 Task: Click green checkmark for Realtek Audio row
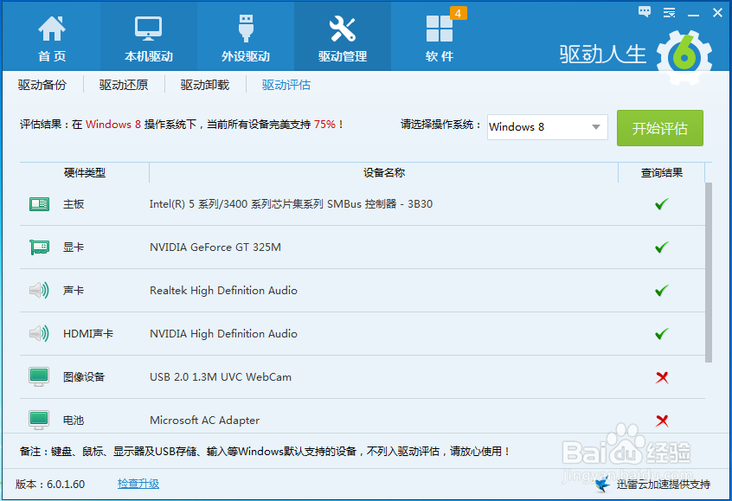click(x=662, y=291)
